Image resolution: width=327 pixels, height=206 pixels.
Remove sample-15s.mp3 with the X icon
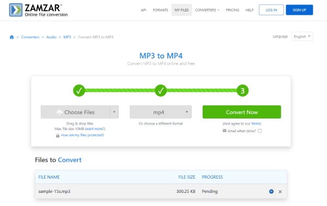coord(280,192)
